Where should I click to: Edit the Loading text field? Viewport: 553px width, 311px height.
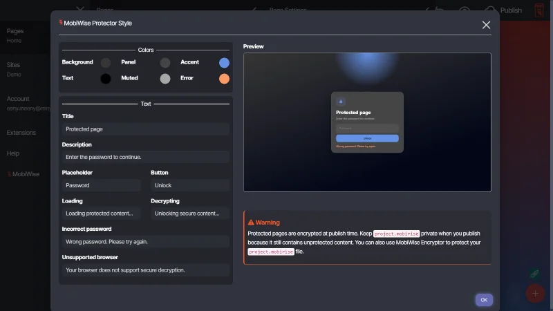click(101, 214)
